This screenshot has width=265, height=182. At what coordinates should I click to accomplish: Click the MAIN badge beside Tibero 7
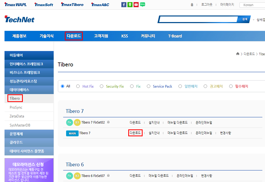(72, 133)
